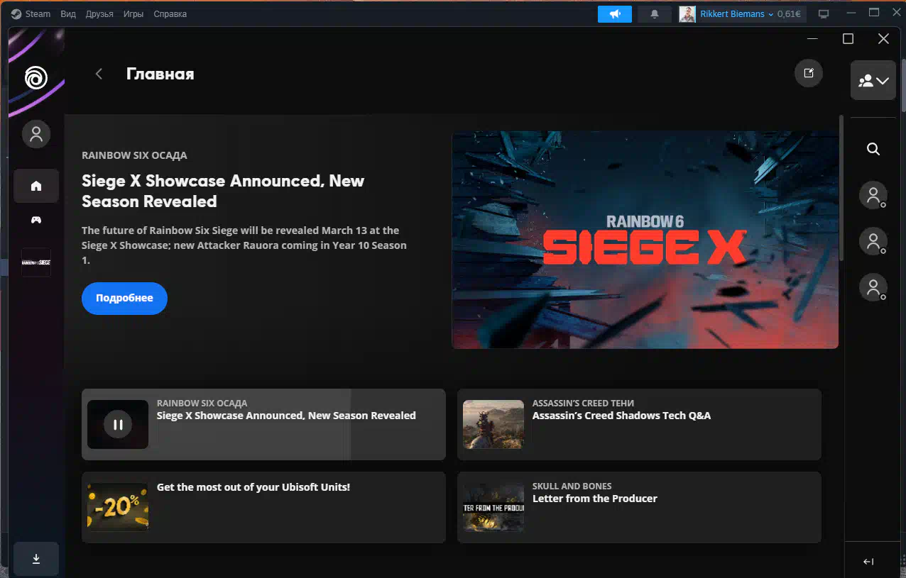The width and height of the screenshot is (906, 578).
Task: Click the Главная page title
Action: [160, 74]
